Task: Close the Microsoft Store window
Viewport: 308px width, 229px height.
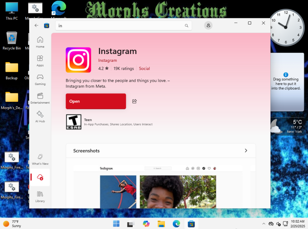Action: 263,23
